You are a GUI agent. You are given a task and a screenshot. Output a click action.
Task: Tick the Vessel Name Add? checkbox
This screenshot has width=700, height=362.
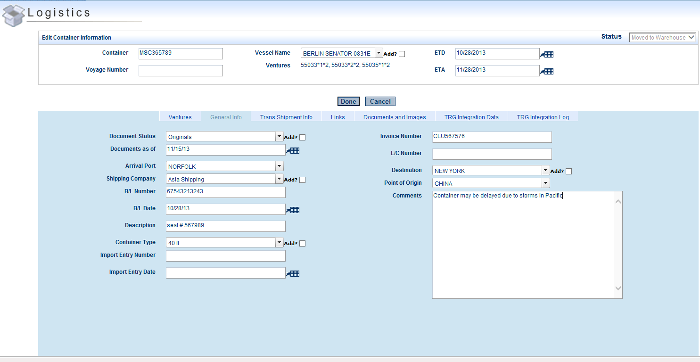[x=402, y=54]
